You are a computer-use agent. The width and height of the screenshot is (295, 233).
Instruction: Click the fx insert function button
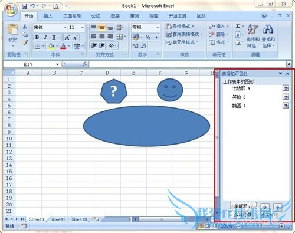click(x=85, y=64)
